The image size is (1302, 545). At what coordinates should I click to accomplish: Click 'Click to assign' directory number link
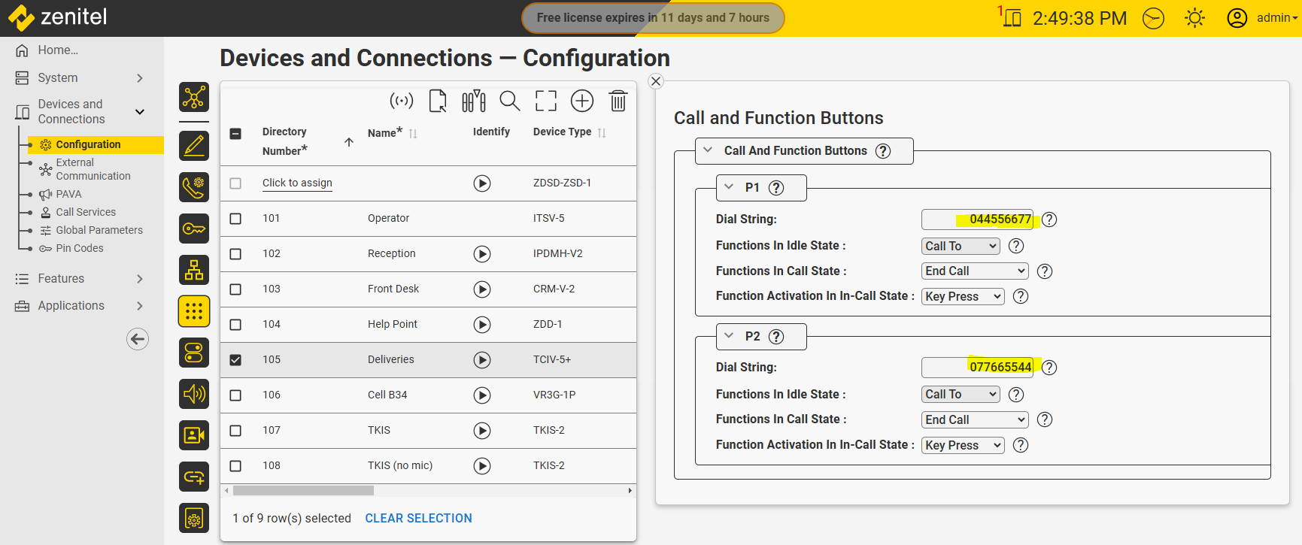coord(297,183)
